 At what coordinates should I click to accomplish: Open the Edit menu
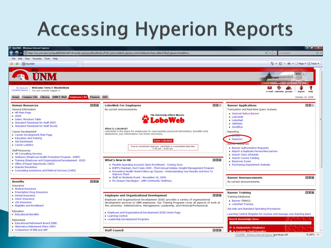[x=20, y=59]
